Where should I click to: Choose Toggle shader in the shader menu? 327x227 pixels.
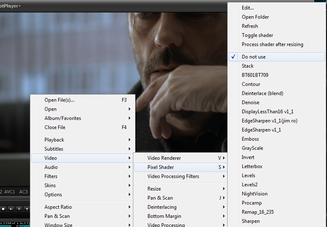tap(257, 35)
